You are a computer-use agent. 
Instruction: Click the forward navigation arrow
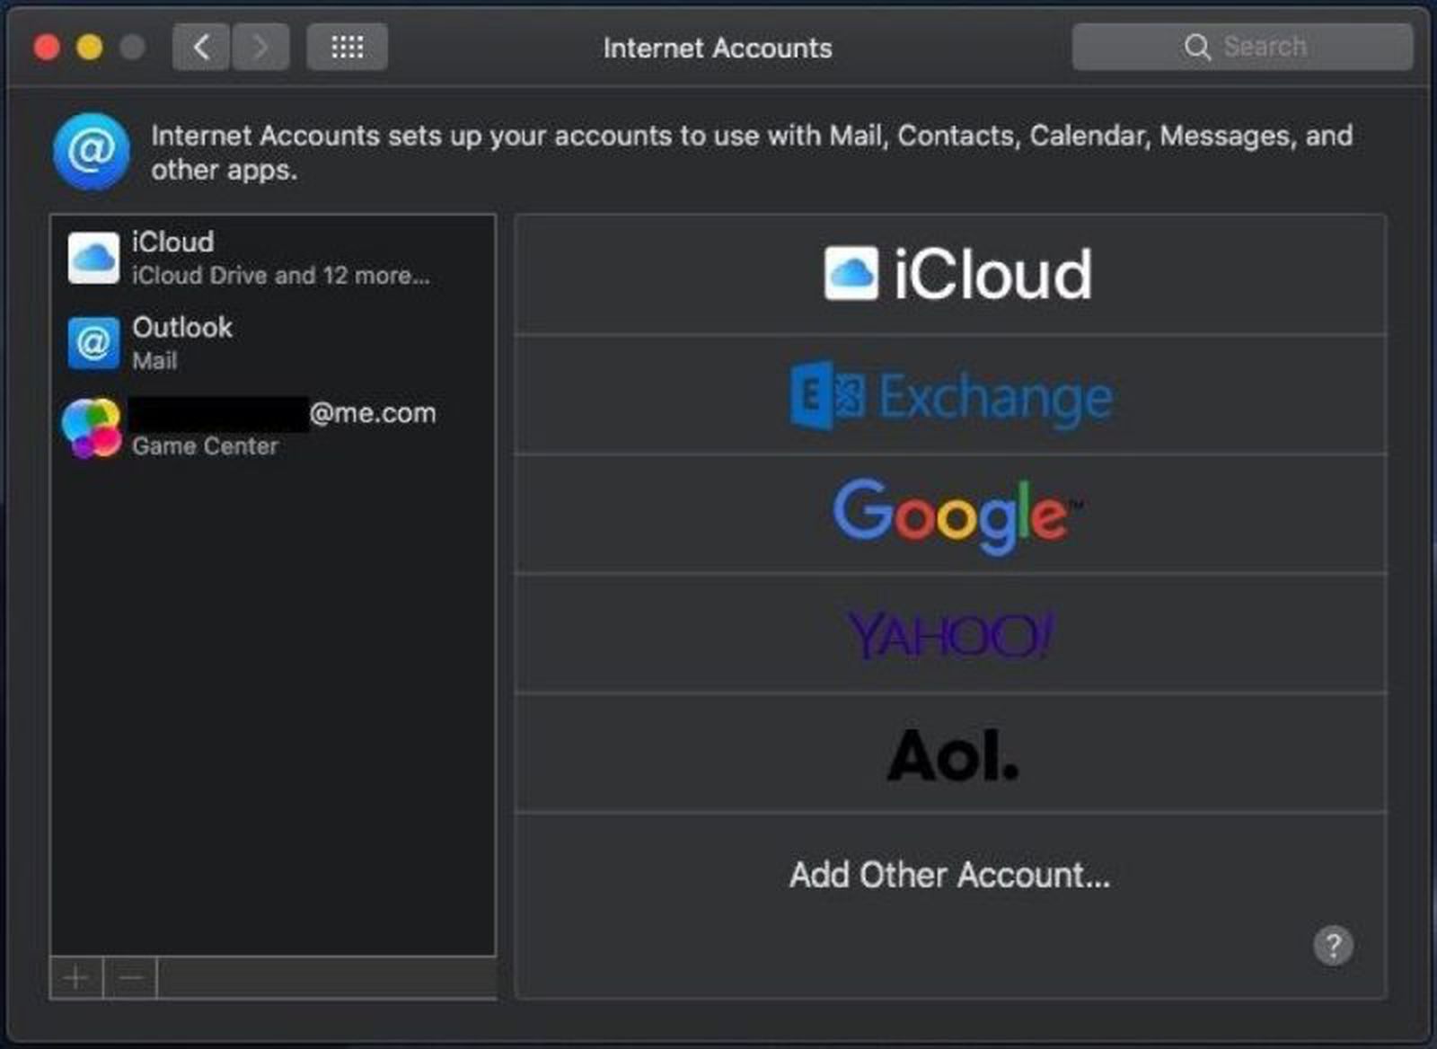coord(260,47)
